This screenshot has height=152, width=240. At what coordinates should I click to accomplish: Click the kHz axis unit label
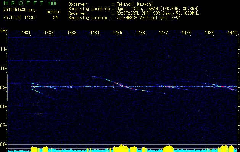pos(3,31)
